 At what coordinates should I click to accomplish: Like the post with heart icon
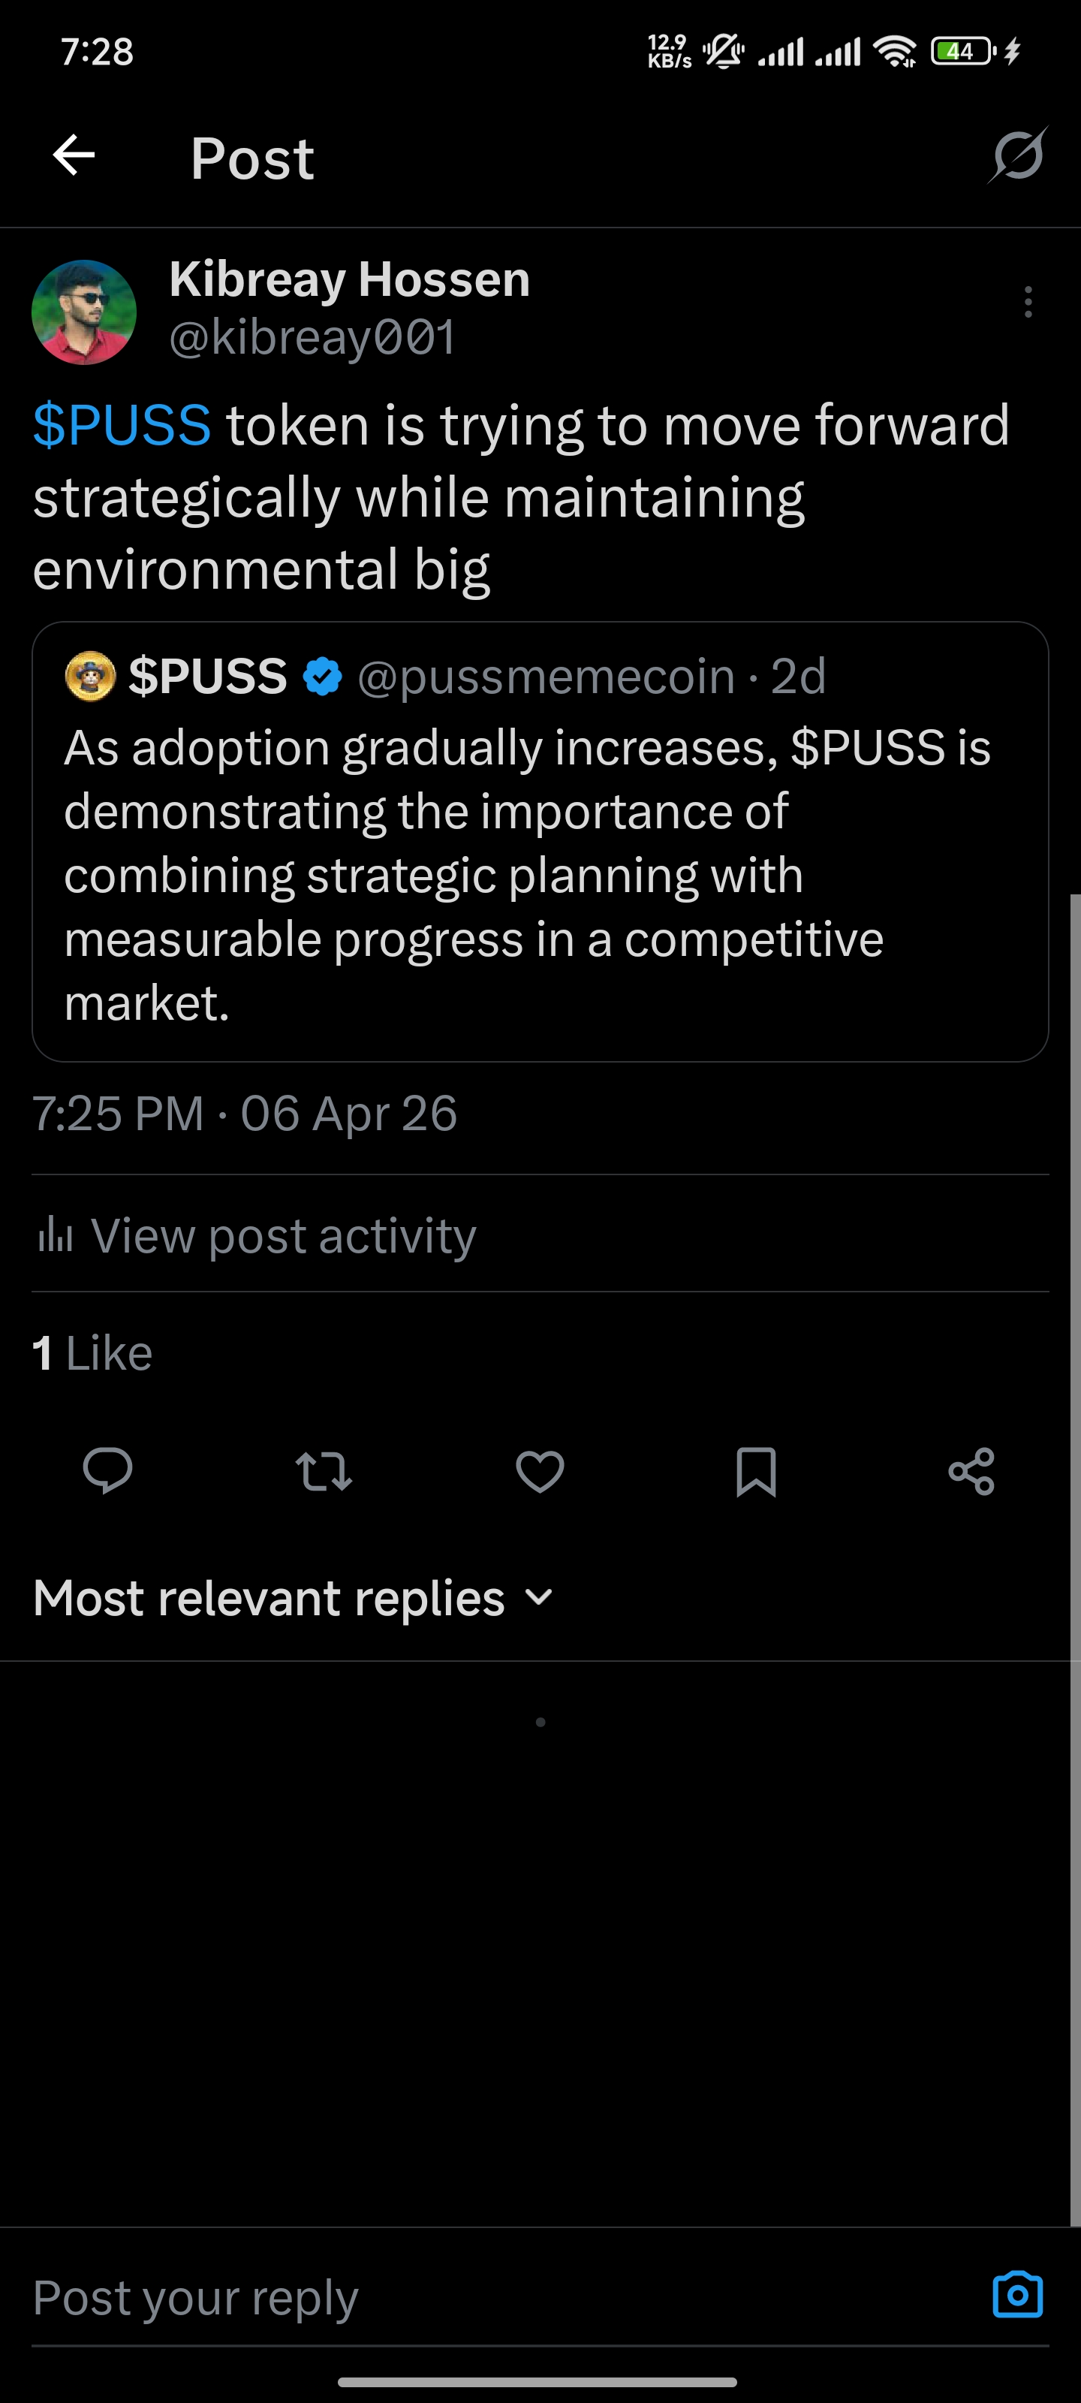coord(540,1471)
